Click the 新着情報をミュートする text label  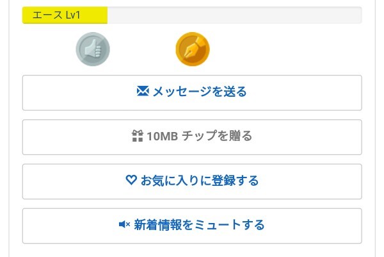(199, 226)
